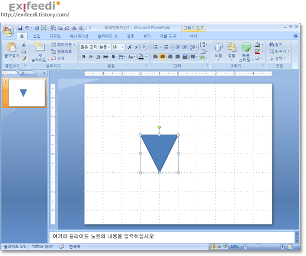306x256 pixels.
Task: Save the presentation from Quick Access
Action: pyautogui.click(x=20, y=28)
